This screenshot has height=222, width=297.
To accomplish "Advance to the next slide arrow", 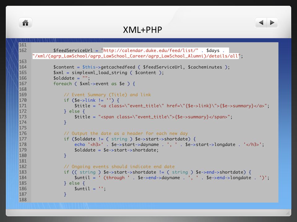I will pos(272,23).
